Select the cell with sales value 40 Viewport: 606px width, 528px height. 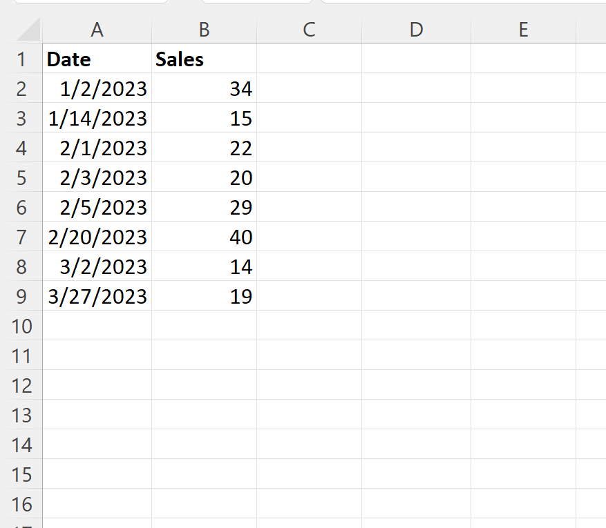tap(204, 237)
